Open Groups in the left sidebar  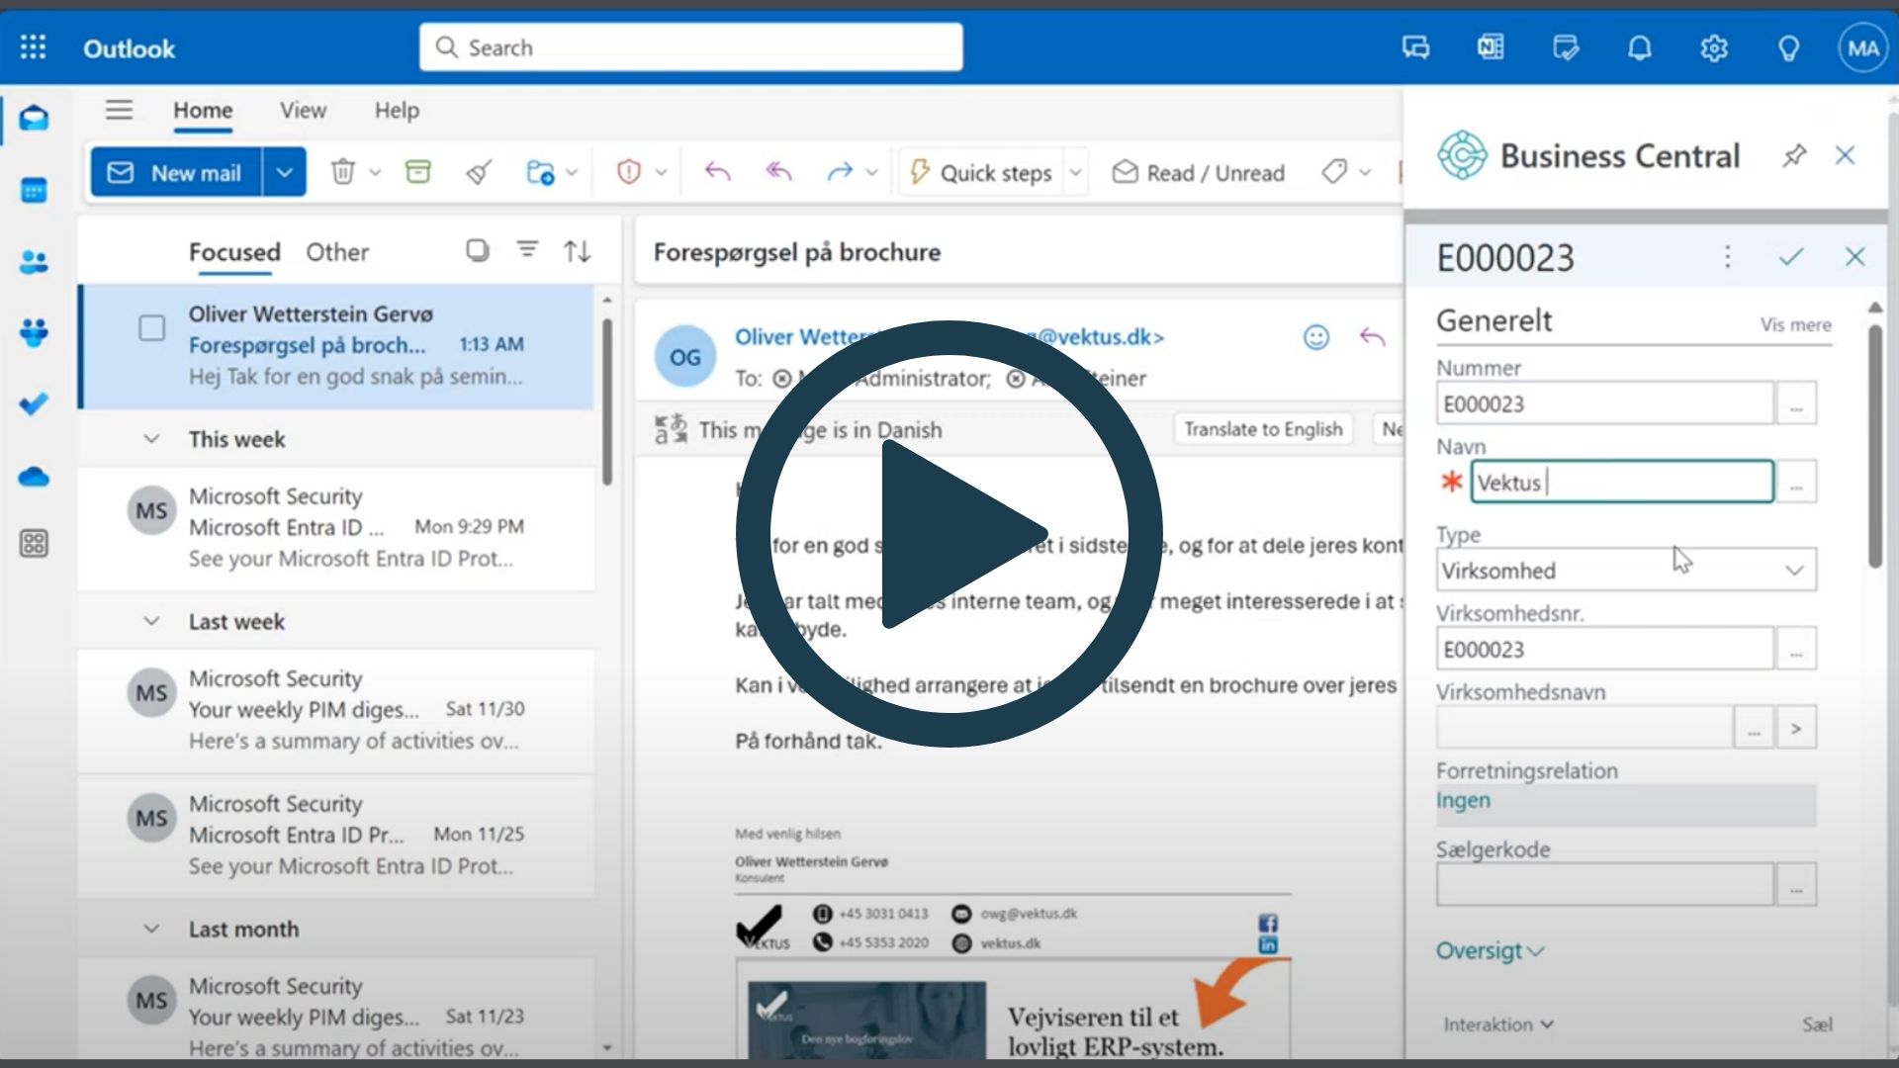[x=34, y=333]
